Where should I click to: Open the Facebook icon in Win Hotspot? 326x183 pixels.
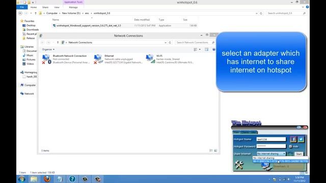(x=293, y=139)
